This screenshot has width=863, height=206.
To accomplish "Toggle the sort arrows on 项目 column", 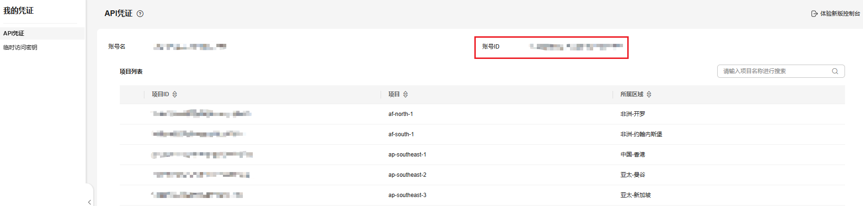I will [x=406, y=94].
